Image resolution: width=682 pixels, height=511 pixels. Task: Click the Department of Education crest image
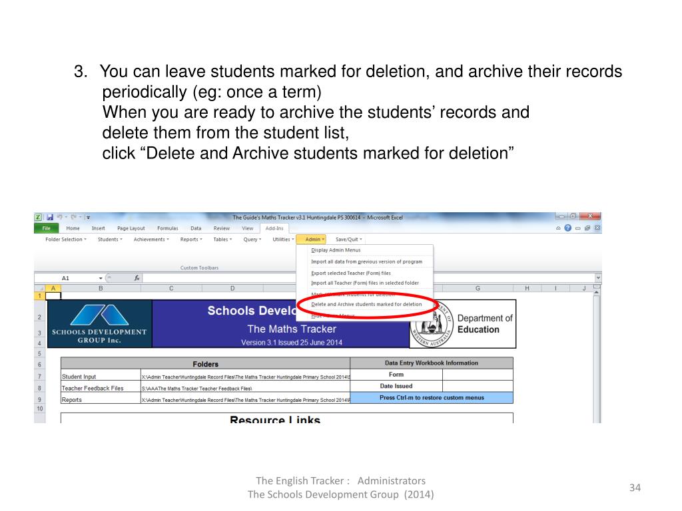(x=432, y=325)
